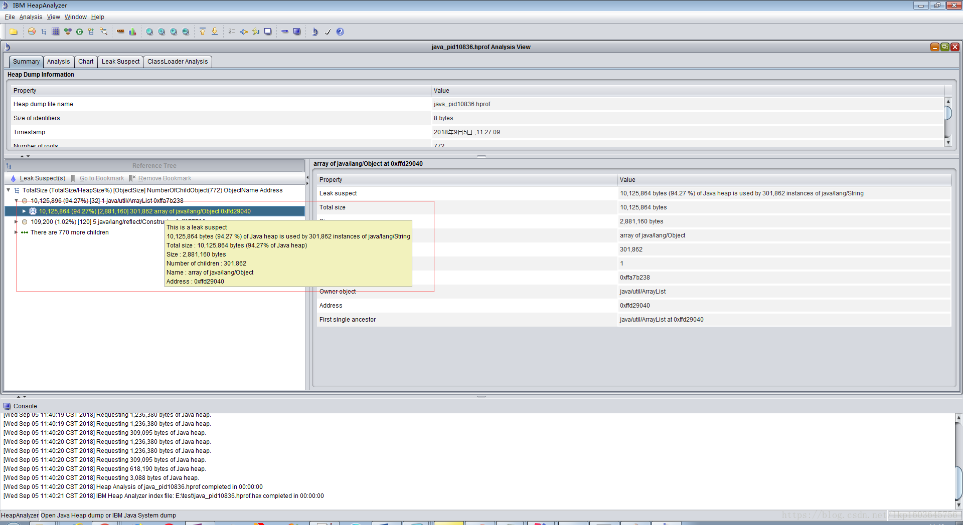Click the Leak Suspect(s) button
The width and height of the screenshot is (963, 525).
pyautogui.click(x=38, y=178)
